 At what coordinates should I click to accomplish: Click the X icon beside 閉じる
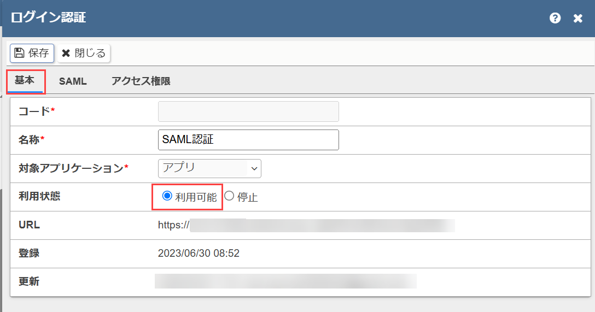(66, 53)
